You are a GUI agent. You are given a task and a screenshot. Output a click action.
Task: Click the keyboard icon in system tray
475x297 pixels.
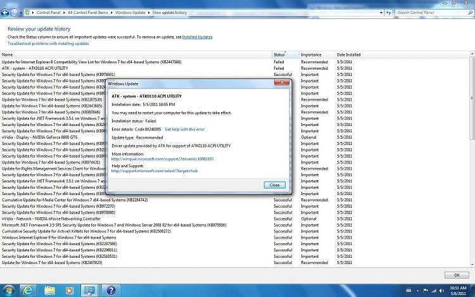[x=408, y=291]
